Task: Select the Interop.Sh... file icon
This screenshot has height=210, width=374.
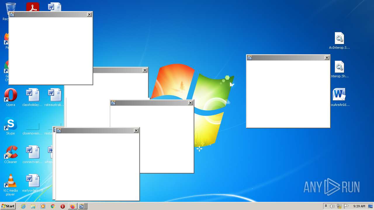Action: click(339, 69)
